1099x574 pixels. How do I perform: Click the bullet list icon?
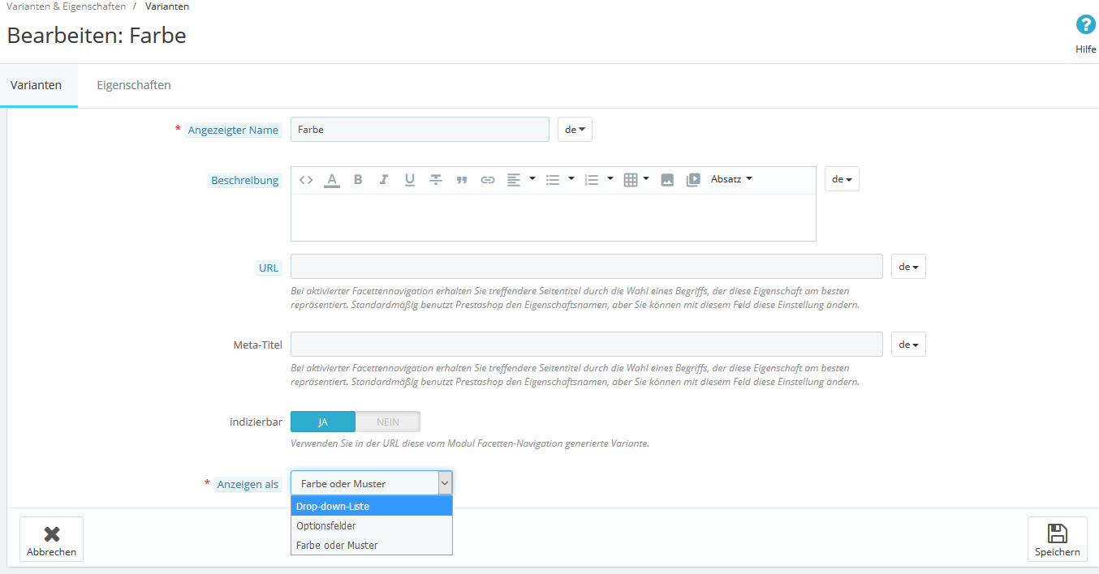[x=553, y=180]
